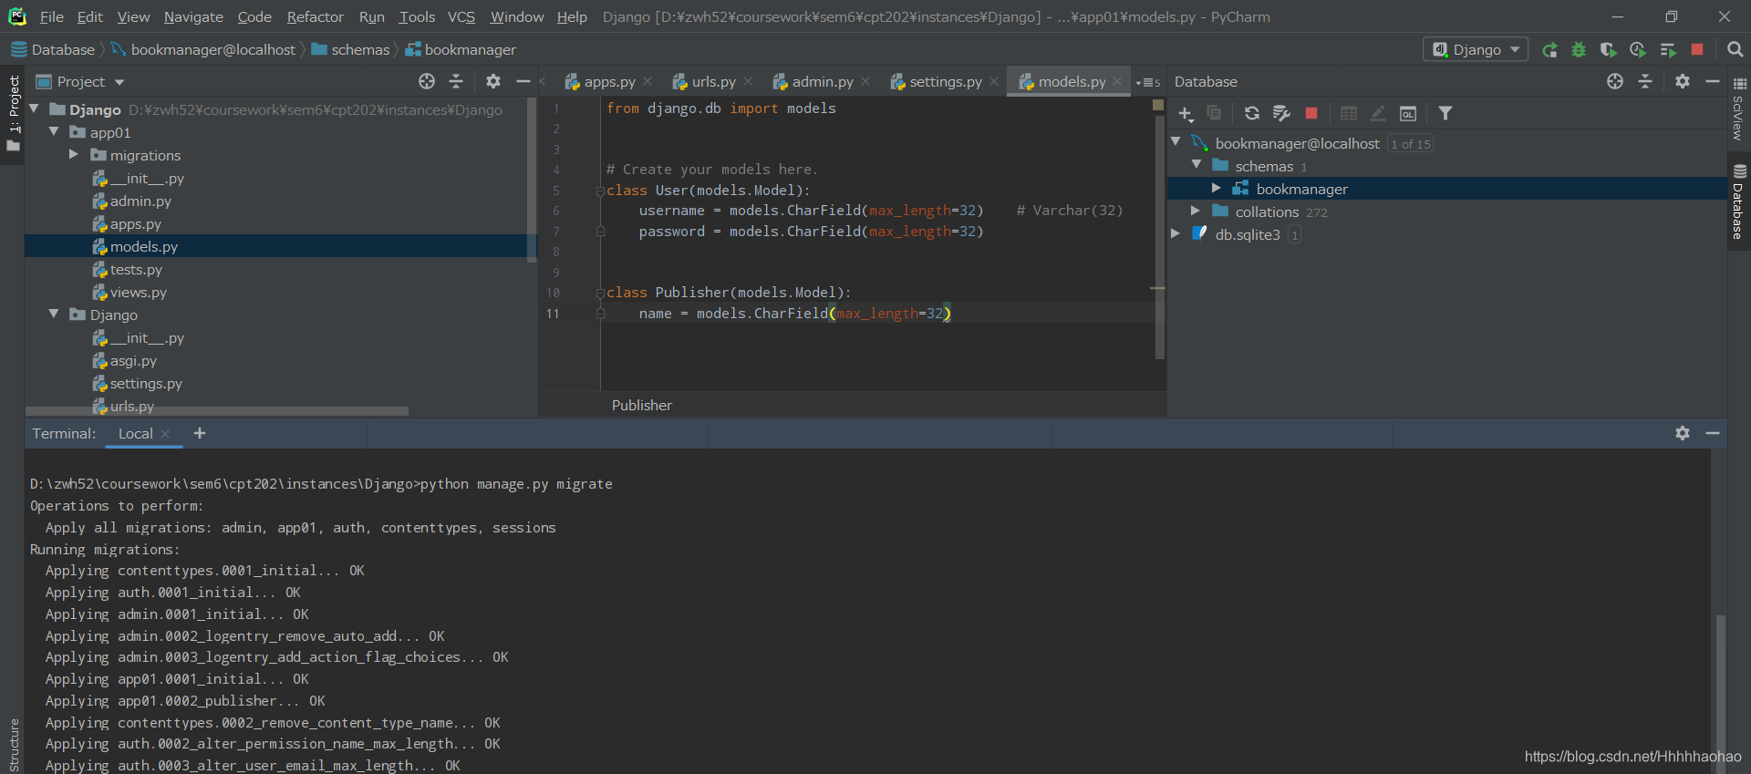Refresh the database tree
Viewport: 1751px width, 774px height.
(1252, 113)
